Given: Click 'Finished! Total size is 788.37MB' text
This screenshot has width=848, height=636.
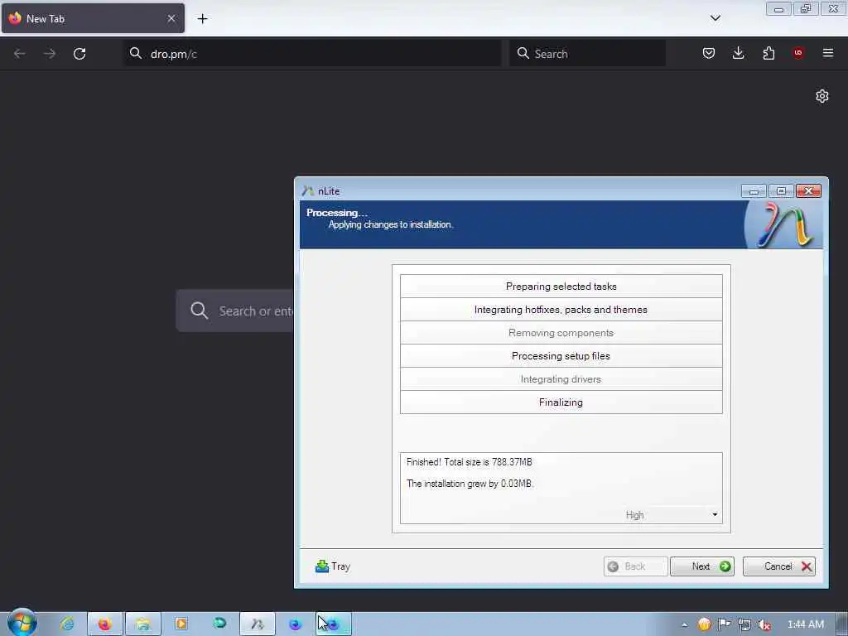Looking at the screenshot, I should (x=469, y=462).
